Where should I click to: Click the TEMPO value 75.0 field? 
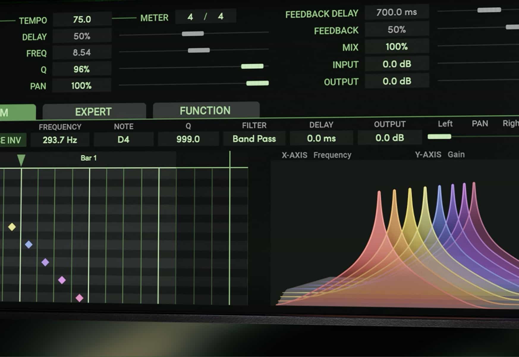82,20
